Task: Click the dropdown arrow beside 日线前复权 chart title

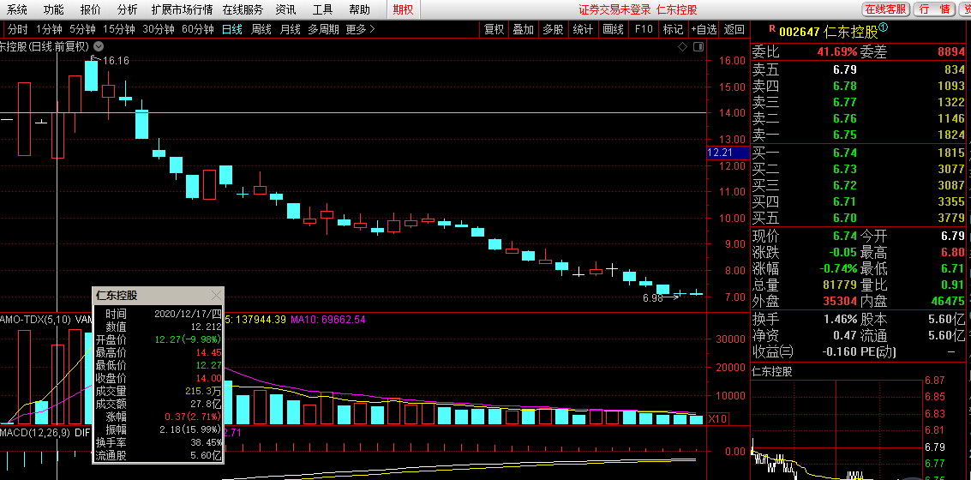Action: 99,46
